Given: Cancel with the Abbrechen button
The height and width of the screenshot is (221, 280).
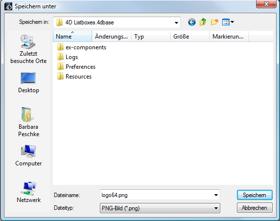Looking at the screenshot, I should click(x=255, y=208).
